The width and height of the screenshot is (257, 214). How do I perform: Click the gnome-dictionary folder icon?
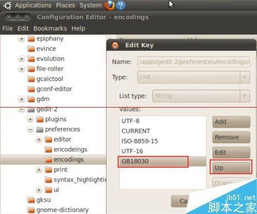31,210
